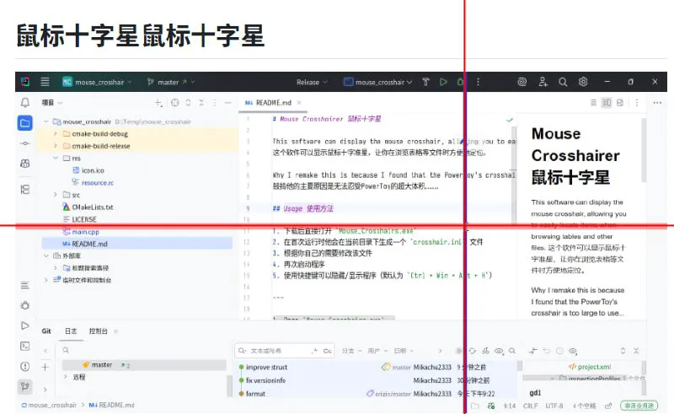The height and width of the screenshot is (414, 674).
Task: Click the 非商业用途 license badge
Action: (x=639, y=406)
